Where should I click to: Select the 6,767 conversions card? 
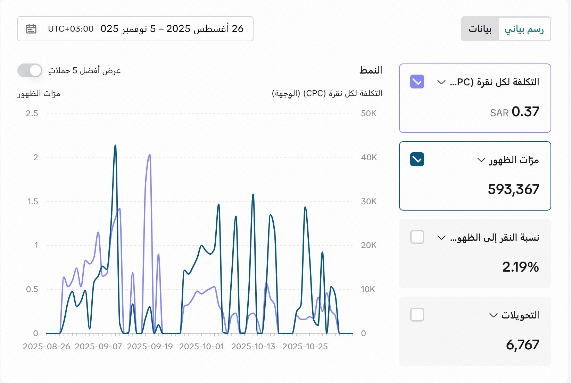coord(475,344)
